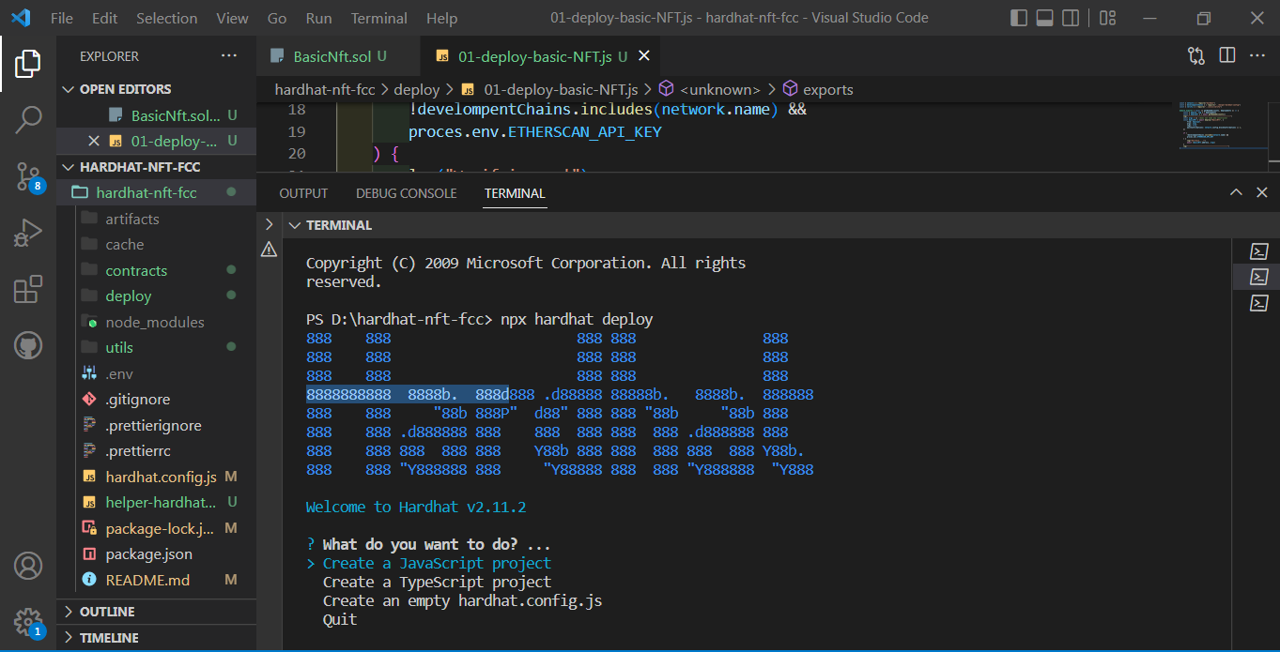Select the third terminal instance icon
Image resolution: width=1280 pixels, height=652 pixels.
pos(1258,303)
